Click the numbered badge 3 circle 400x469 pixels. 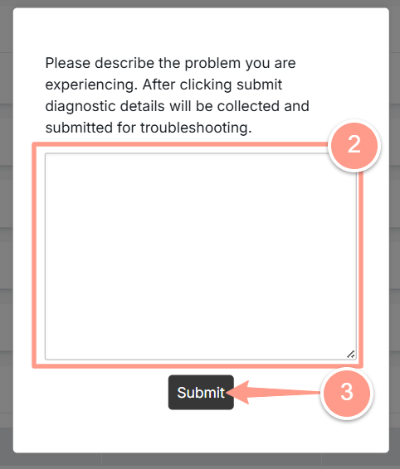point(347,393)
